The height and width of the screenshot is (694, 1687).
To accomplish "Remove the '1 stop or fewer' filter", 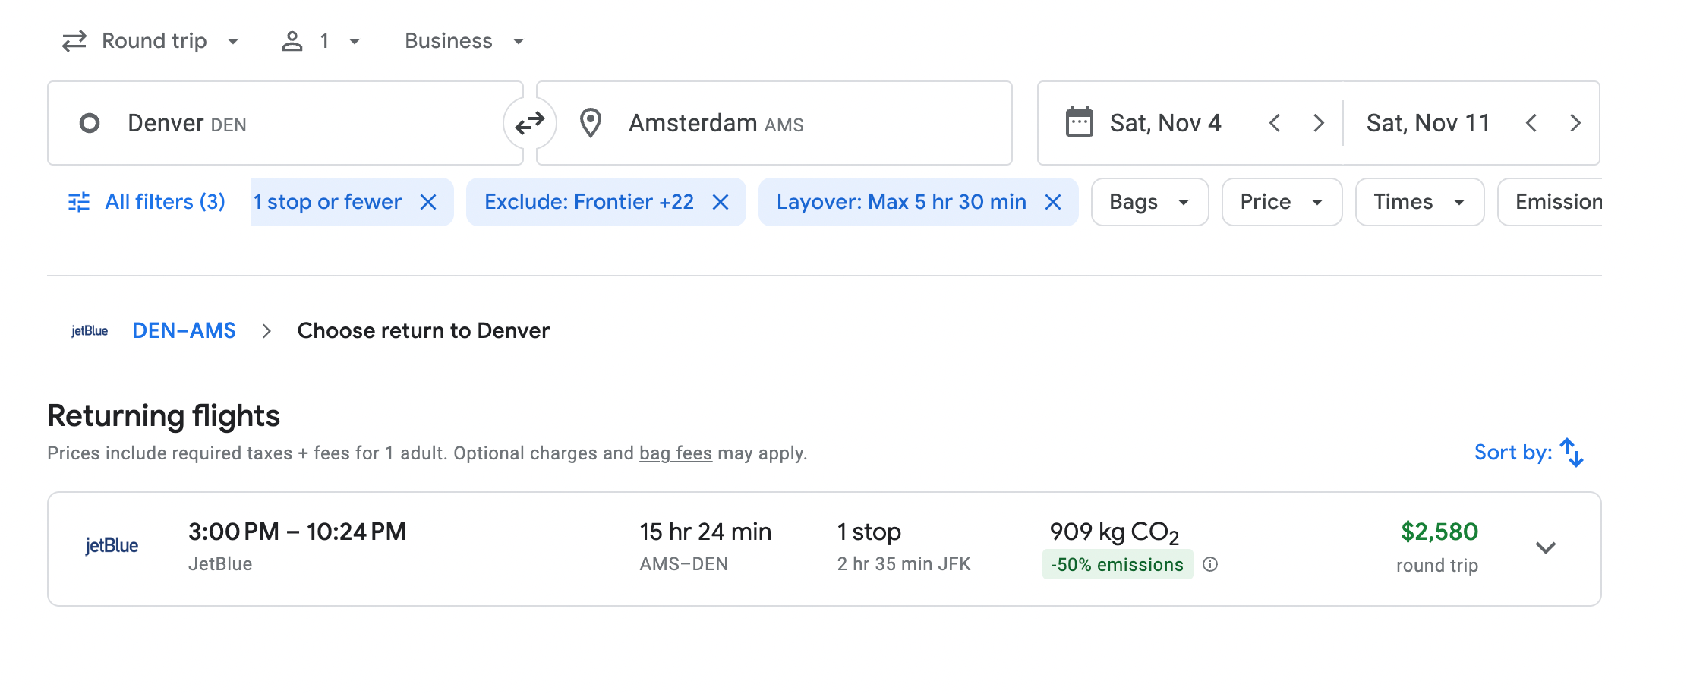I will point(428,202).
